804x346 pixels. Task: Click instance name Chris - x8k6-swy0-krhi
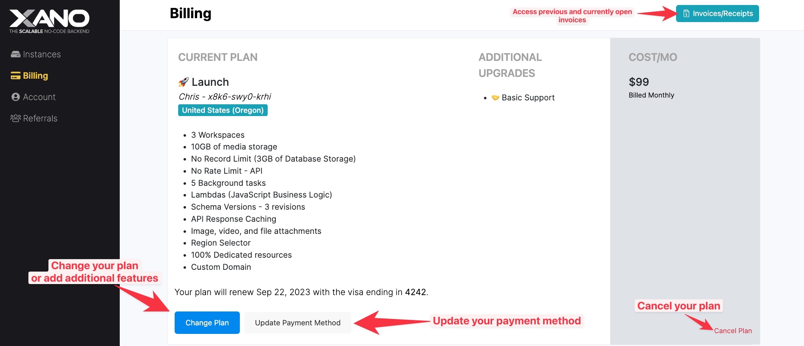[225, 97]
